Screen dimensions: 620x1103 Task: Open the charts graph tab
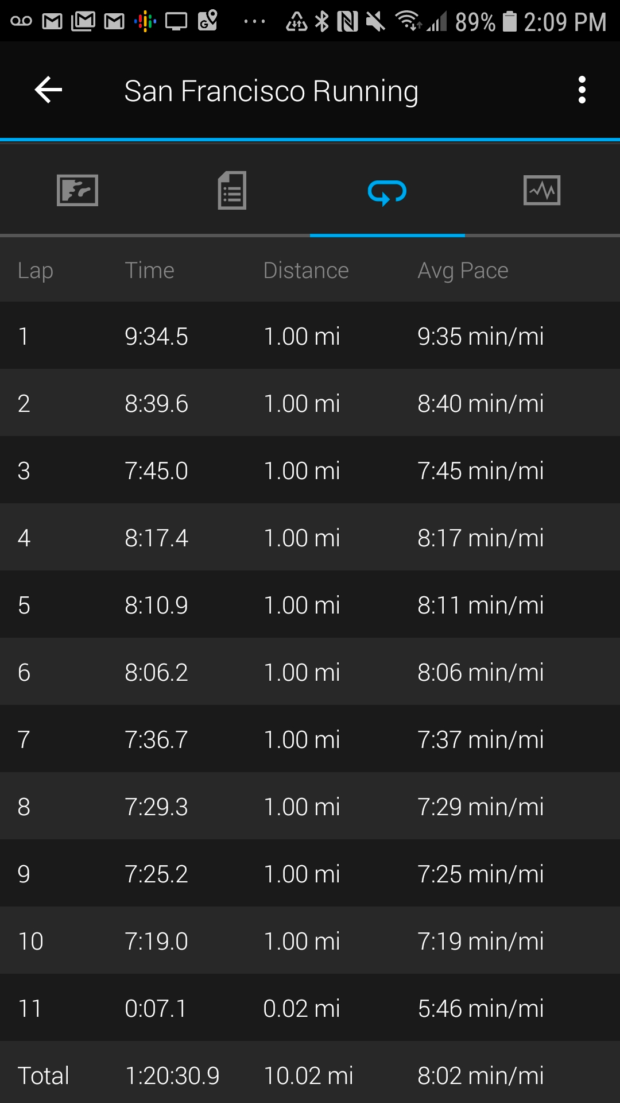click(542, 190)
